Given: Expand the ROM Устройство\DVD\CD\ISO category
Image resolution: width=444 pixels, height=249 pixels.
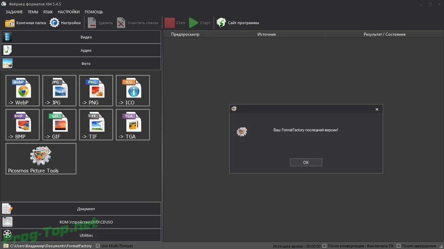Looking at the screenshot, I should (81, 222).
